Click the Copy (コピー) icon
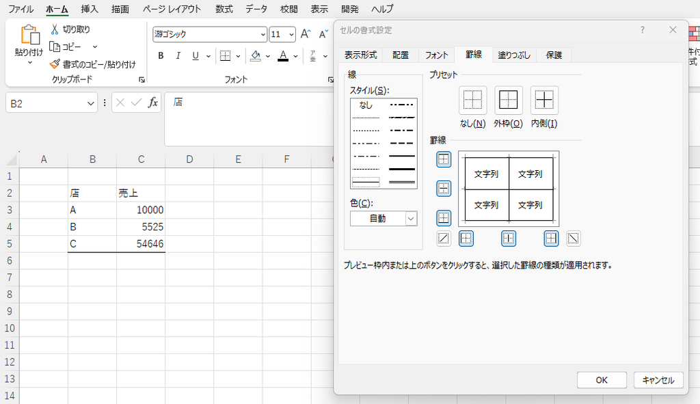The height and width of the screenshot is (404, 700). [55, 46]
